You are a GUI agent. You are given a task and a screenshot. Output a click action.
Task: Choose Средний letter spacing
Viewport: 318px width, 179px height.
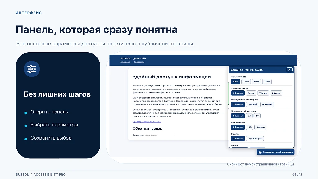(x=252, y=104)
